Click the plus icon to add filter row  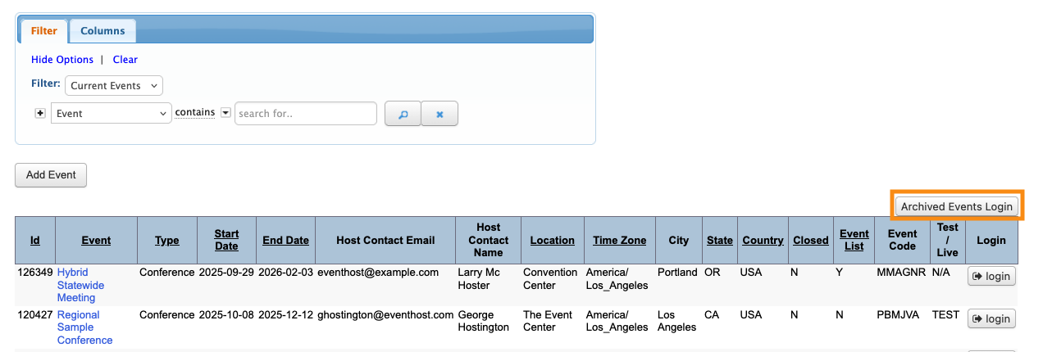tap(40, 113)
